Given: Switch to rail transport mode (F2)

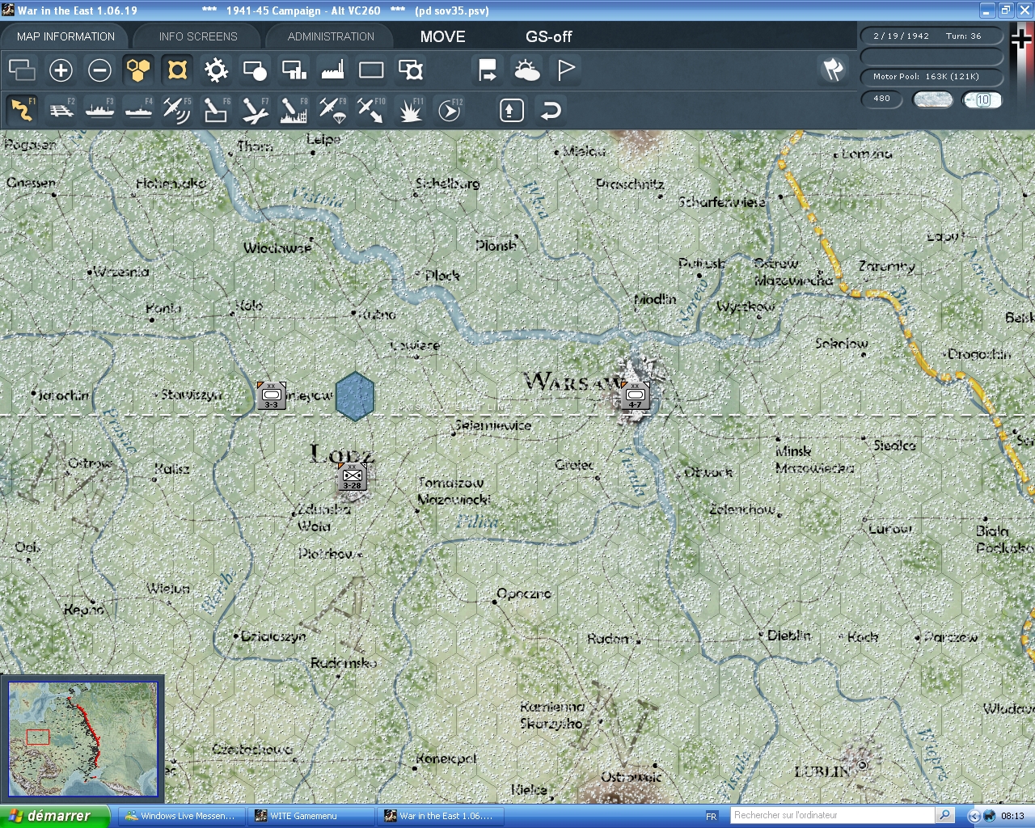Looking at the screenshot, I should (x=62, y=110).
